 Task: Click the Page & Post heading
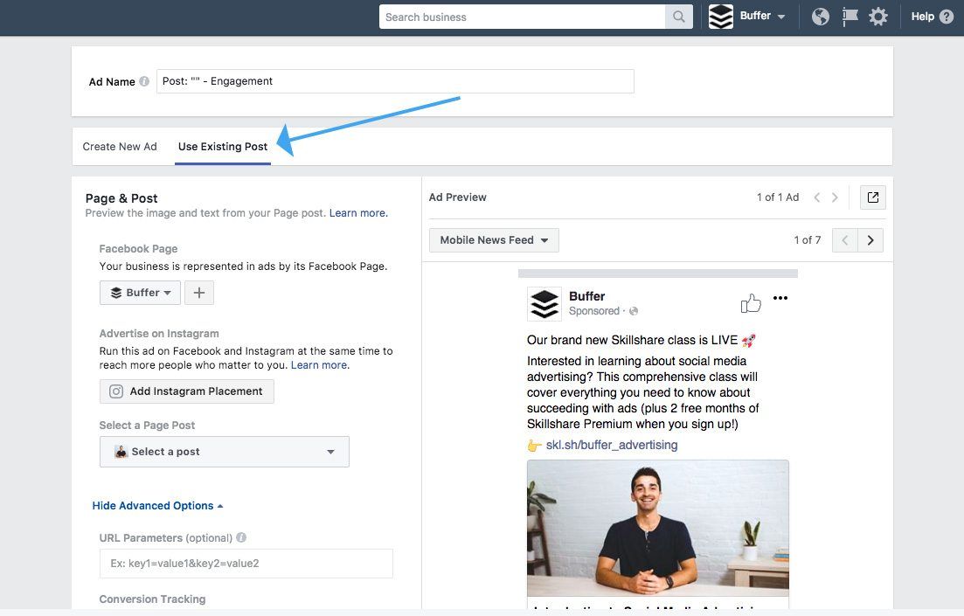pos(121,198)
